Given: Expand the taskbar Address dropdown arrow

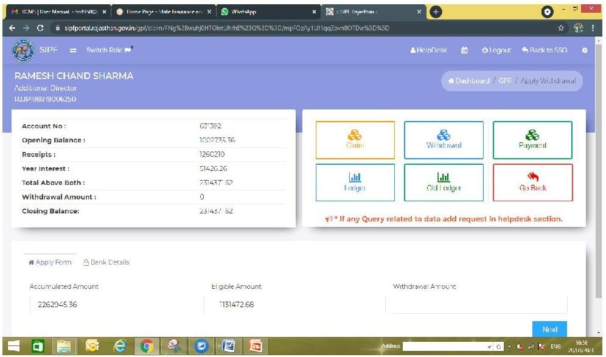Looking at the screenshot, I should 489,347.
